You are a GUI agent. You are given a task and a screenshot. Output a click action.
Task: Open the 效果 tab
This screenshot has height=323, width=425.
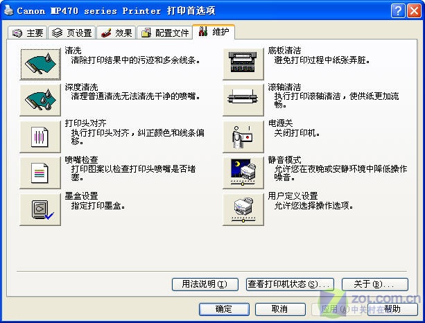(x=116, y=33)
